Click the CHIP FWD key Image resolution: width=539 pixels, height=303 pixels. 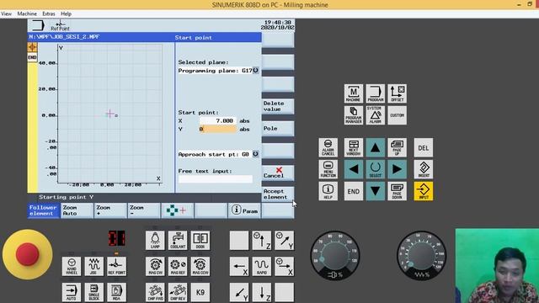(155, 292)
